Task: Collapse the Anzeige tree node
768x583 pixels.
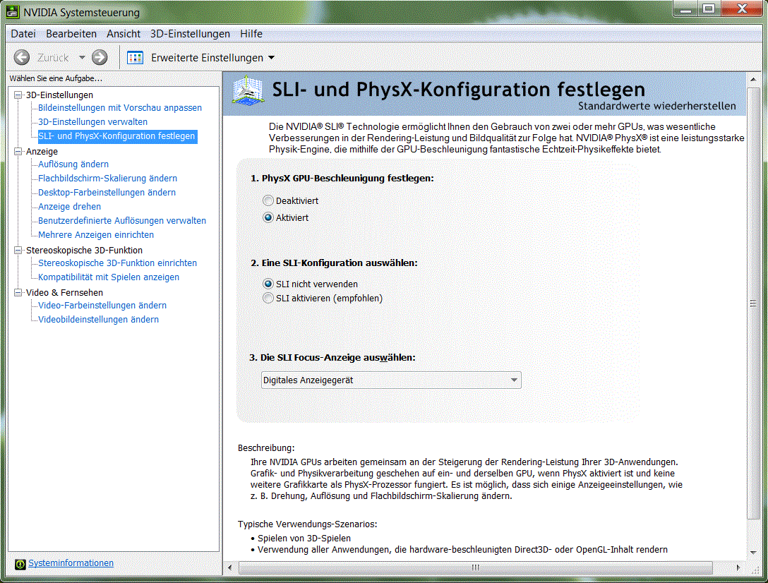Action: [x=18, y=151]
